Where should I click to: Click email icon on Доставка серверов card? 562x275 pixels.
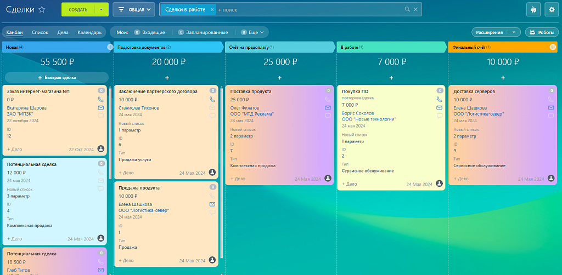point(551,108)
